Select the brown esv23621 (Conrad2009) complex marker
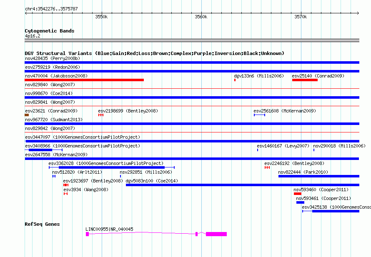 tap(27, 115)
